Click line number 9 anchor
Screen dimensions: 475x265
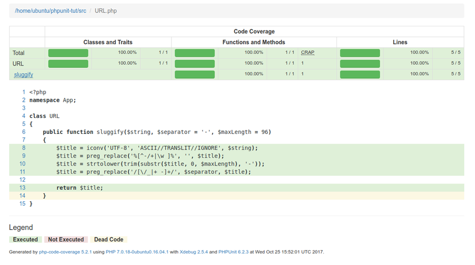point(24,156)
